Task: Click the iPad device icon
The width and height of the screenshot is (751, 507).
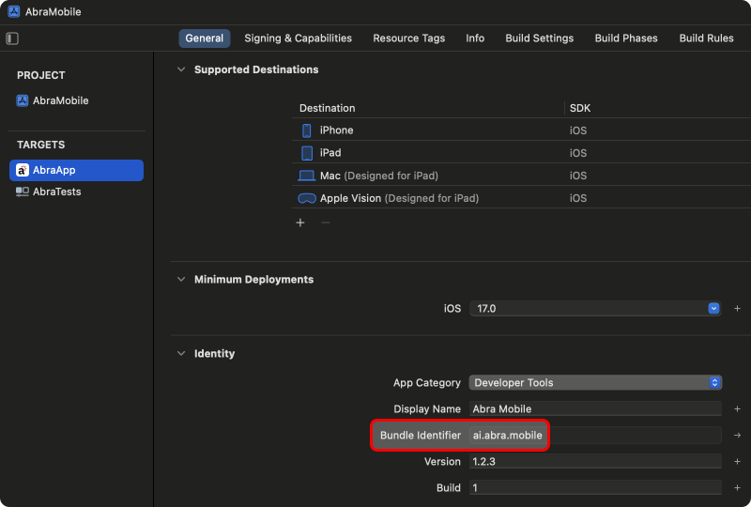Action: (x=307, y=153)
